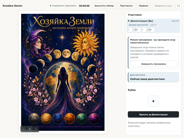
Task: Zoom out the game board image
Action: (24, 129)
